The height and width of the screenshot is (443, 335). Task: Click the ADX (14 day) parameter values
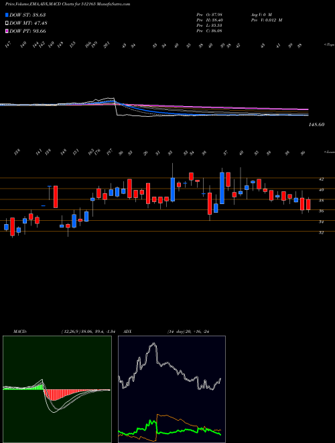tap(190, 331)
